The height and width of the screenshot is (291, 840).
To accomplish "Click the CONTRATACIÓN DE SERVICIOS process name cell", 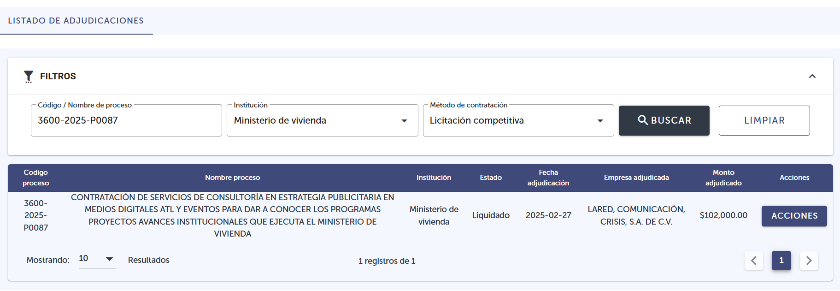I will (x=233, y=215).
